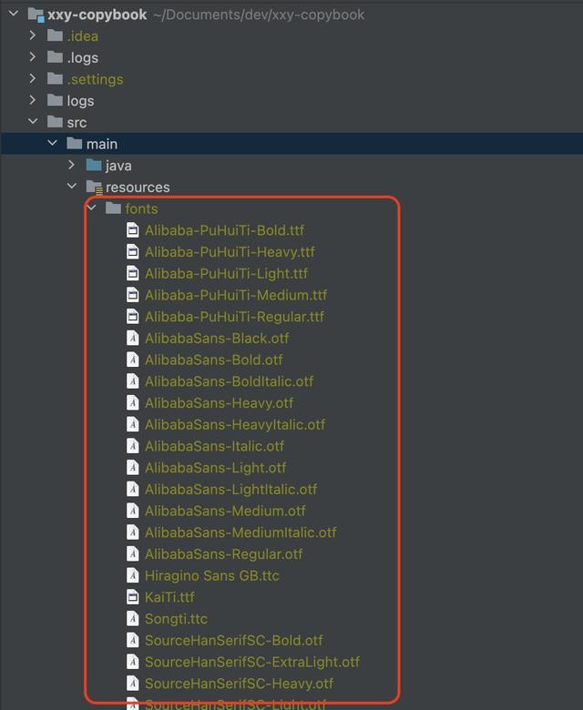Click file icon of Alibaba-PuHuiTi-Medium.ttf
Screen dimensions: 583x710
(x=133, y=295)
